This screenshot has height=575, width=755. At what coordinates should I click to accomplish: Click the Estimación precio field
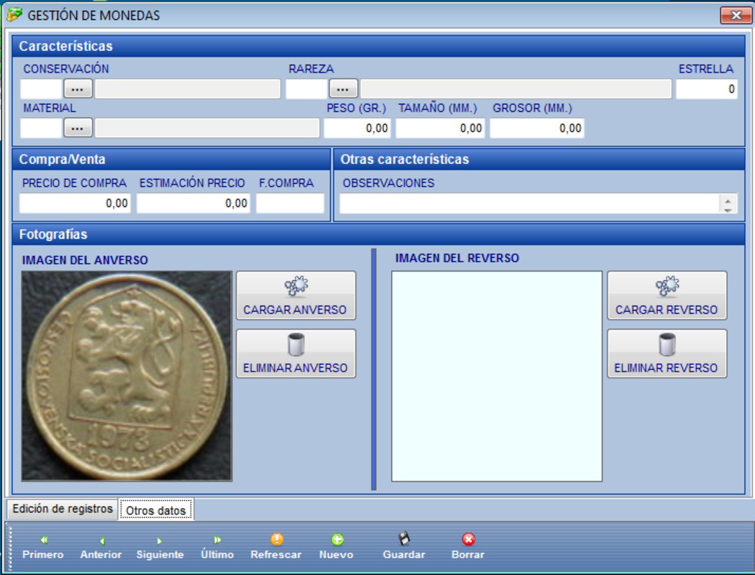pos(193,203)
